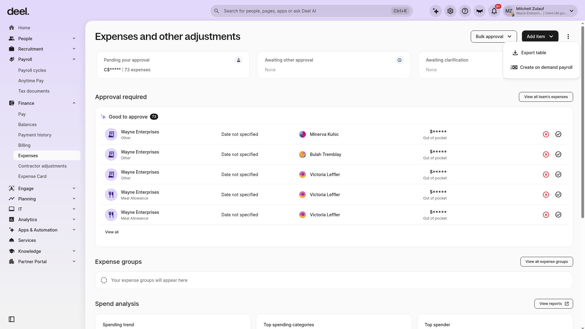The height and width of the screenshot is (329, 585).
Task: Collapse the Payroll section chevron
Action: click(74, 59)
